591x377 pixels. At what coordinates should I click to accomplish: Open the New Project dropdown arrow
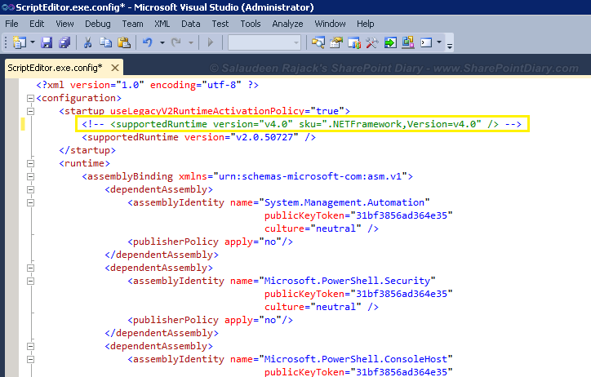click(x=33, y=42)
